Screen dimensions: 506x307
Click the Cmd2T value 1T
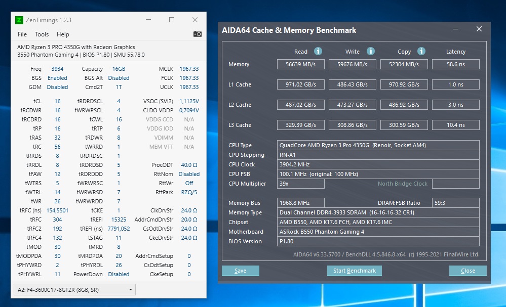[119, 87]
